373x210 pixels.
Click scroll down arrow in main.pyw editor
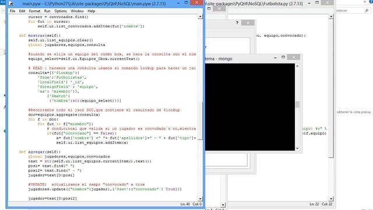coord(200,198)
